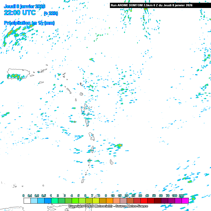The width and height of the screenshot is (211, 211).
Task: Select the Barbados island outline
Action: point(112,162)
